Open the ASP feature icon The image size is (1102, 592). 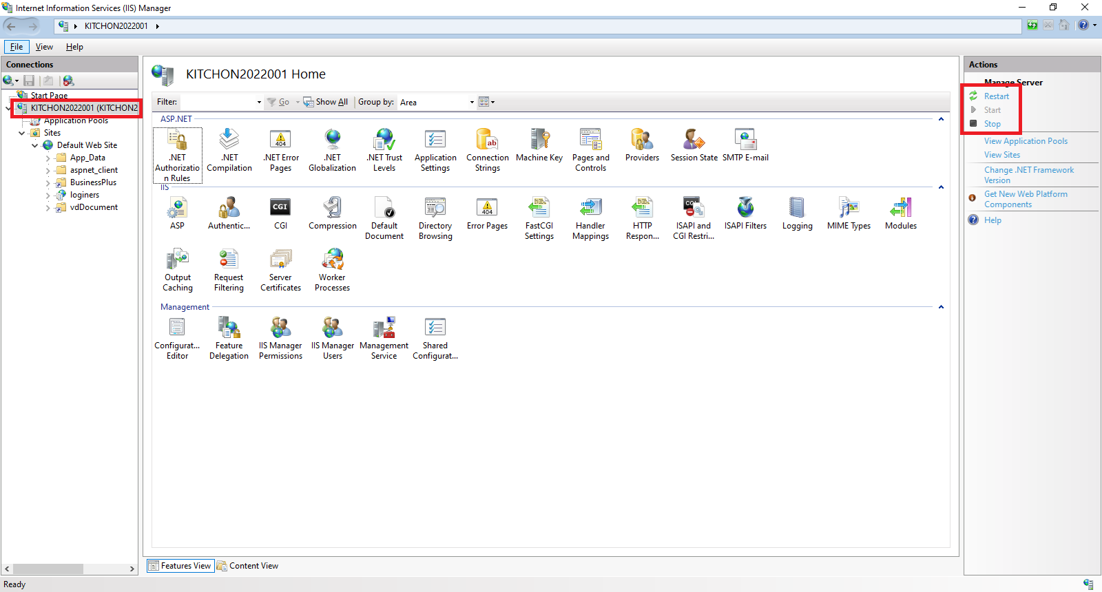pyautogui.click(x=178, y=213)
